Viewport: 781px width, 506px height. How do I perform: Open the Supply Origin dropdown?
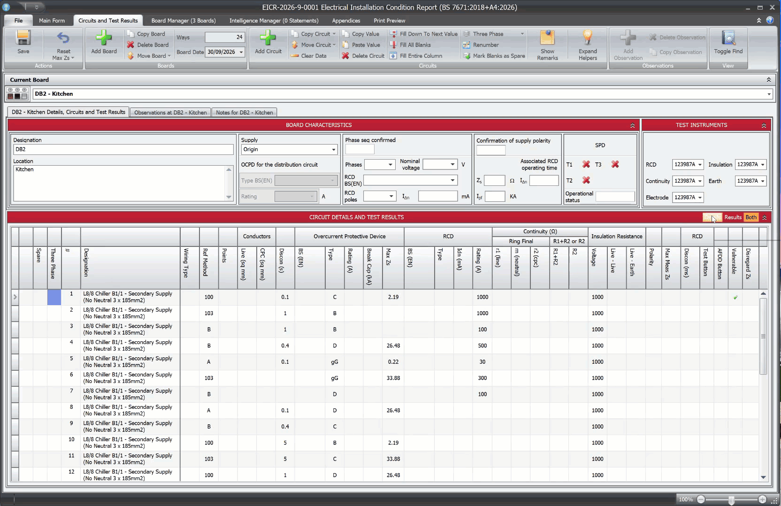point(334,150)
